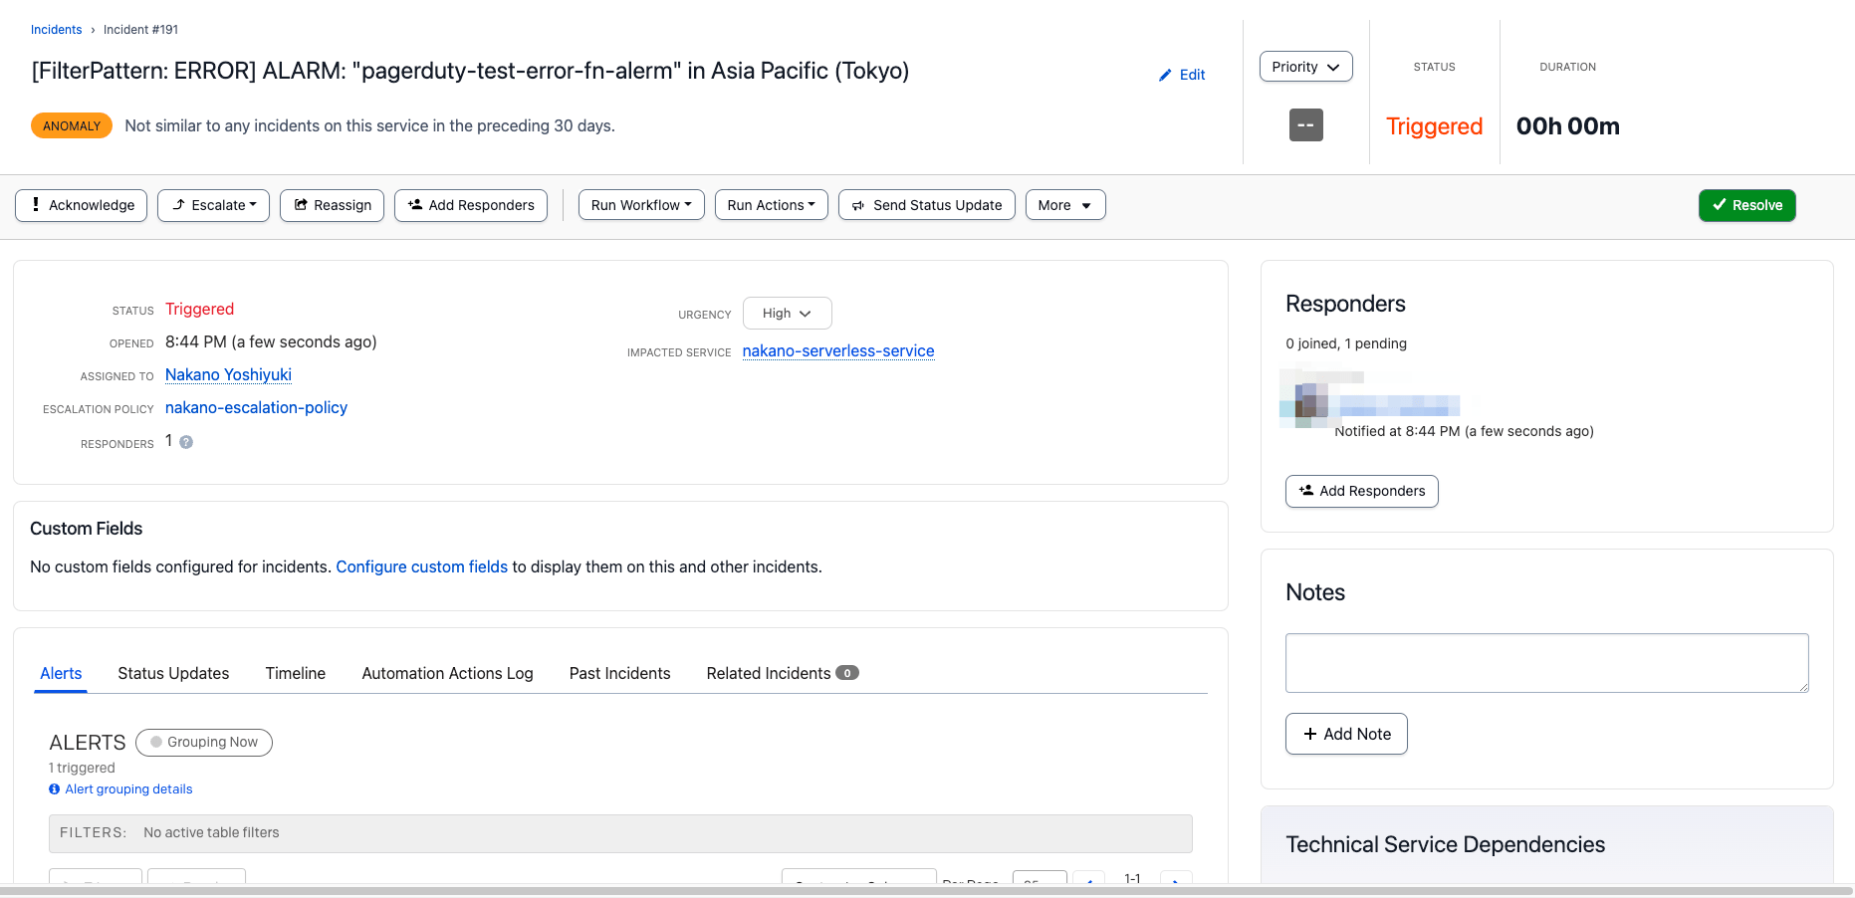Expand the More actions menu
The height and width of the screenshot is (898, 1855).
(1064, 205)
